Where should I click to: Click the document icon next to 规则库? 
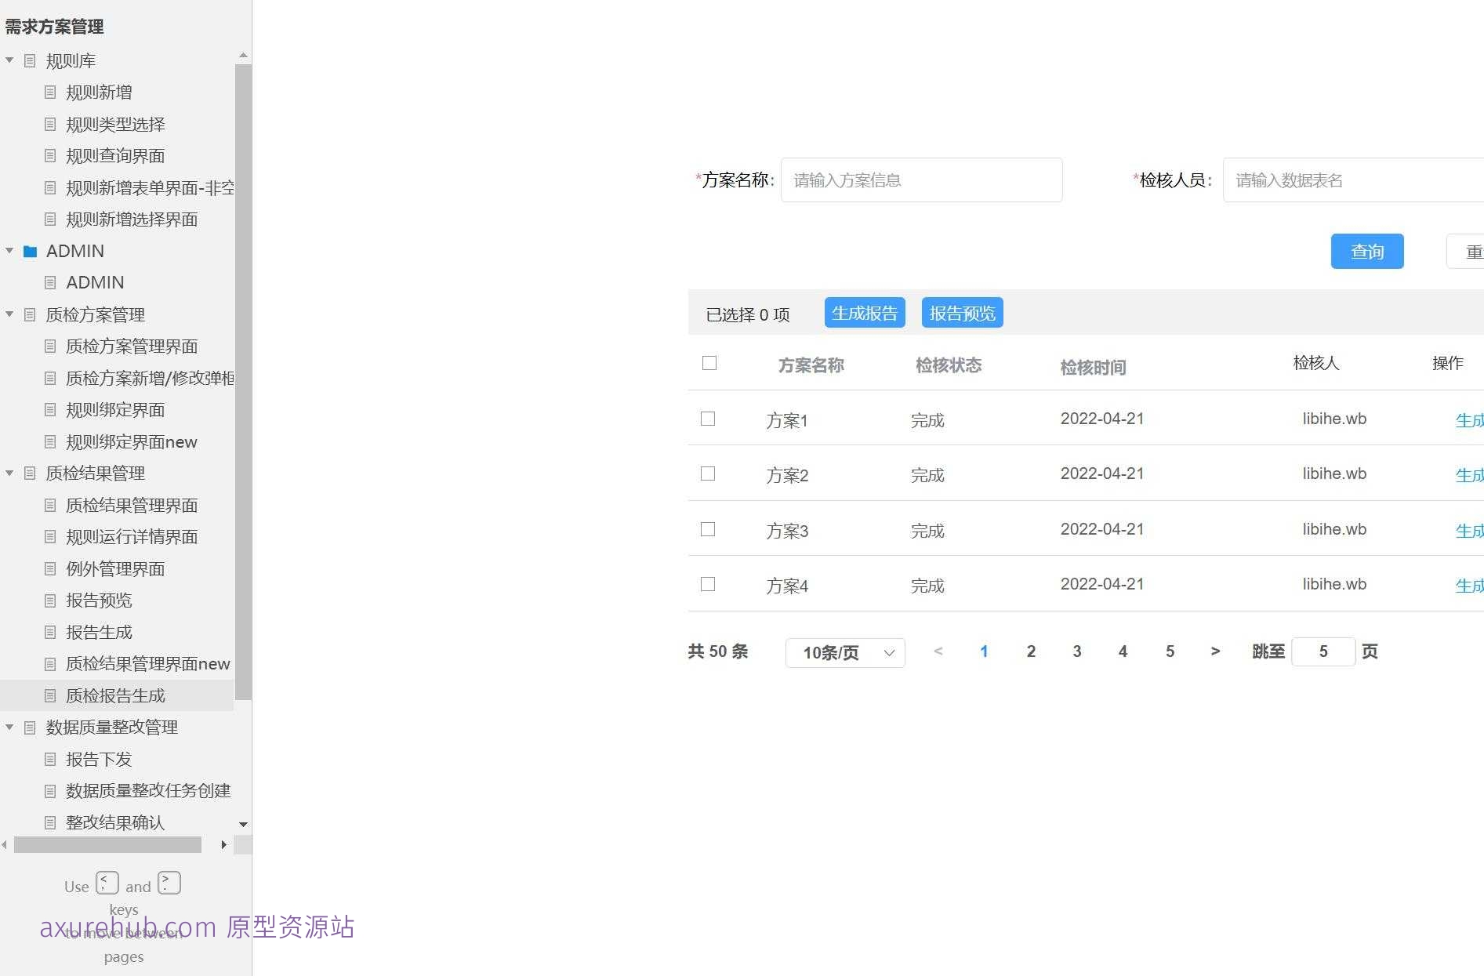29,60
